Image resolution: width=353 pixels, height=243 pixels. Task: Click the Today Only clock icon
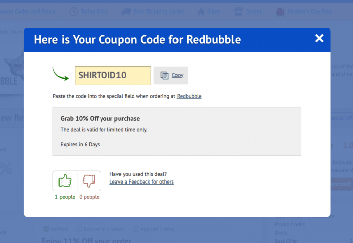tap(73, 12)
